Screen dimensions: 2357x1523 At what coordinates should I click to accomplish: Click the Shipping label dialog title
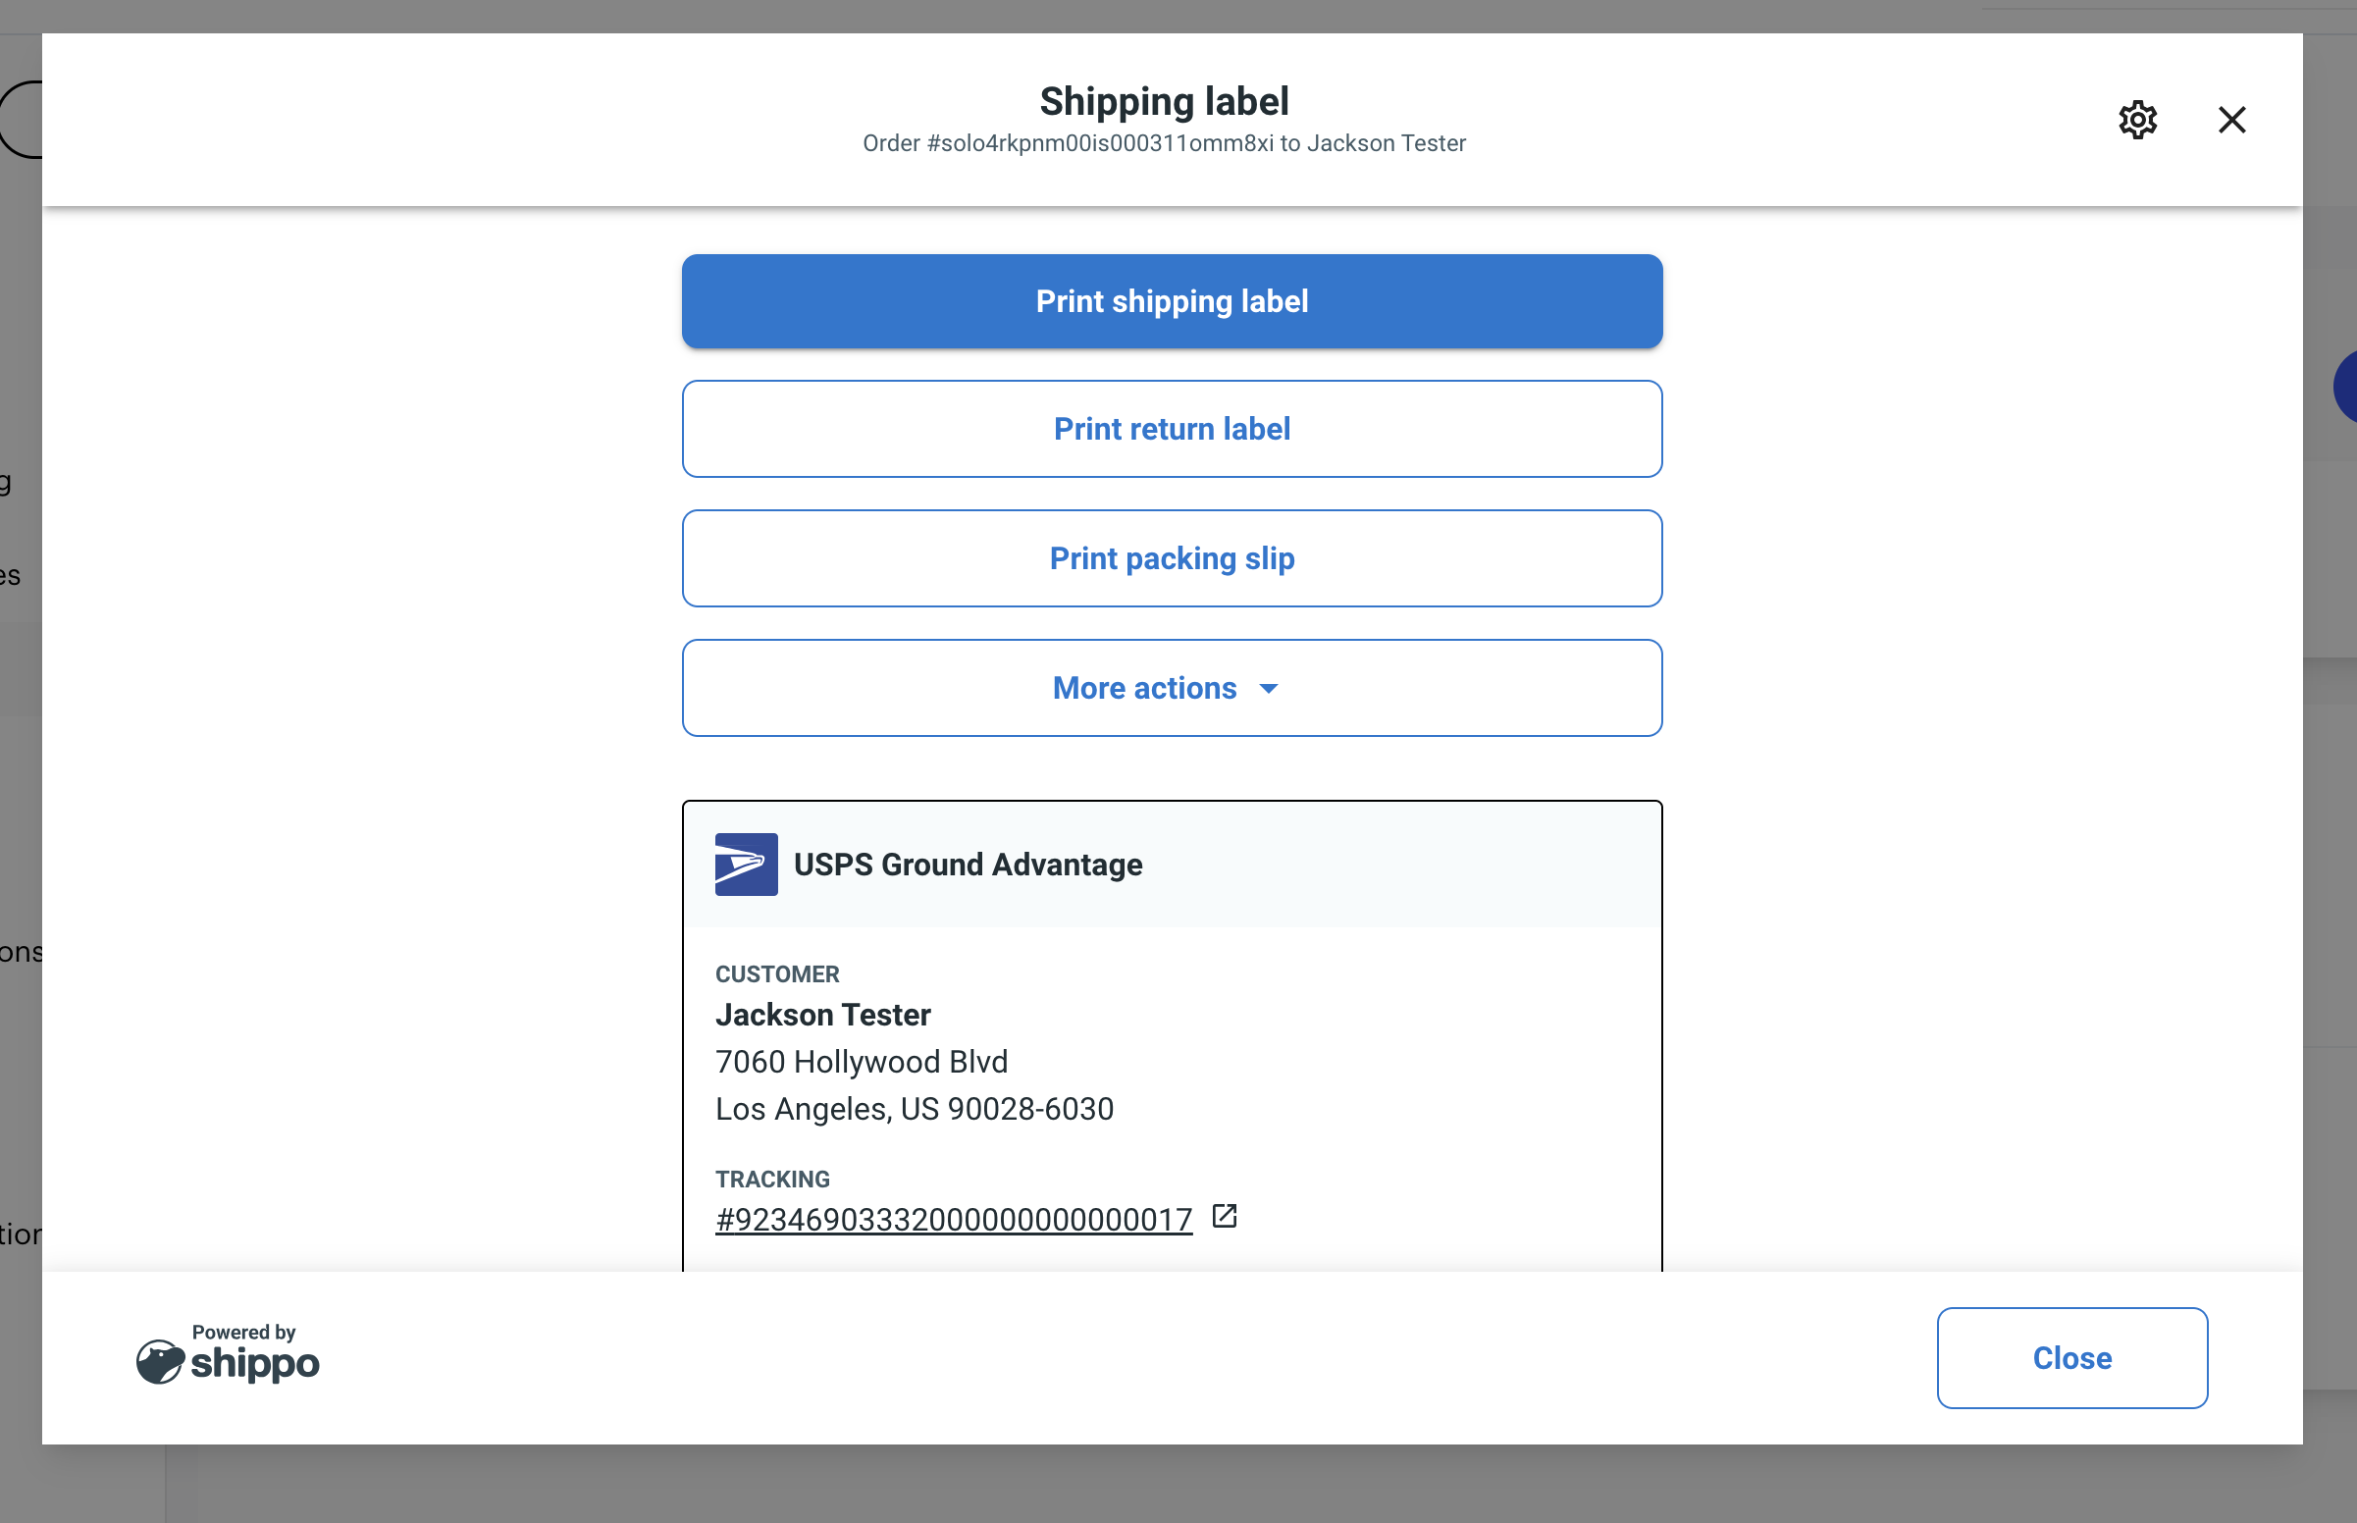click(x=1163, y=100)
